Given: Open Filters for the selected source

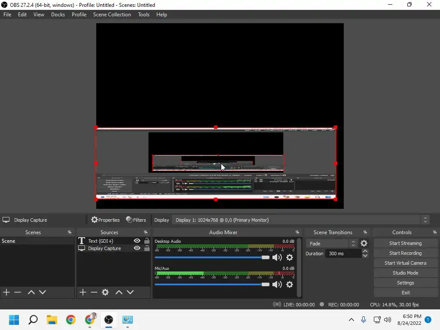Looking at the screenshot, I should pyautogui.click(x=136, y=220).
